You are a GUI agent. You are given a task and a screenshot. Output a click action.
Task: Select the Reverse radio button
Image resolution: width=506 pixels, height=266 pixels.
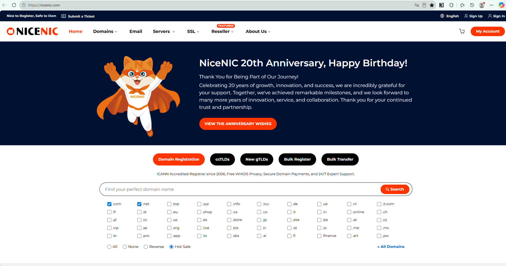click(146, 247)
